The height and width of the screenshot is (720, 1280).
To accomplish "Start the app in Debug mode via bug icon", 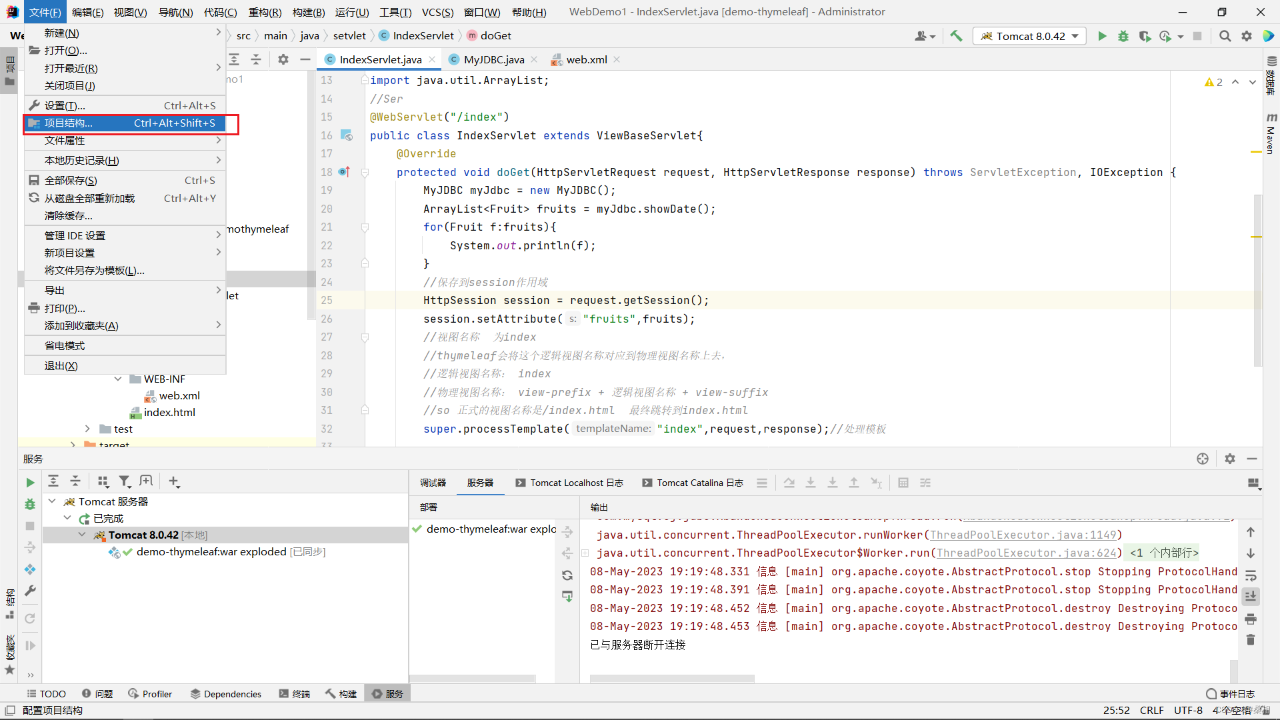I will click(x=1123, y=37).
